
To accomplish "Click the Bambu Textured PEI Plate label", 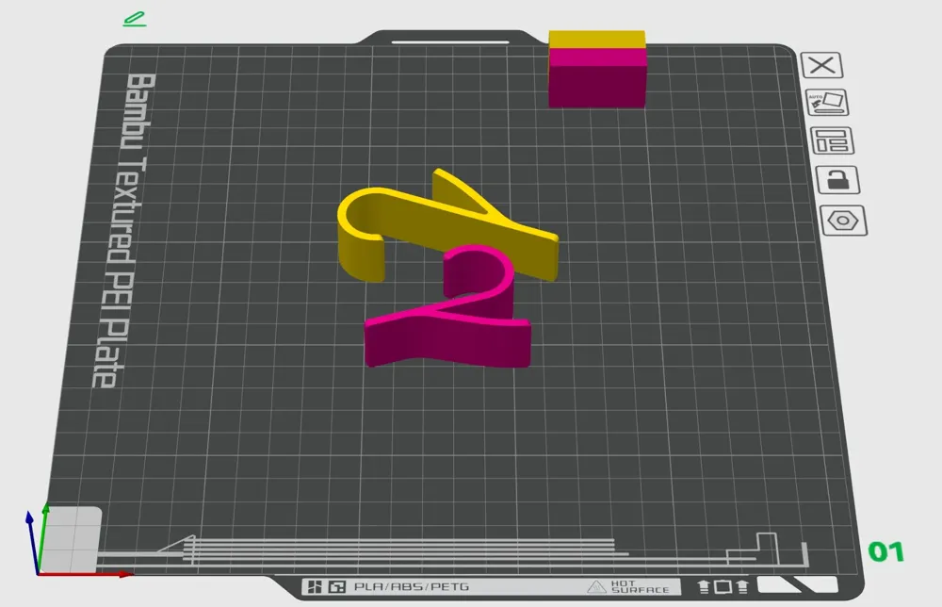I will click(125, 230).
